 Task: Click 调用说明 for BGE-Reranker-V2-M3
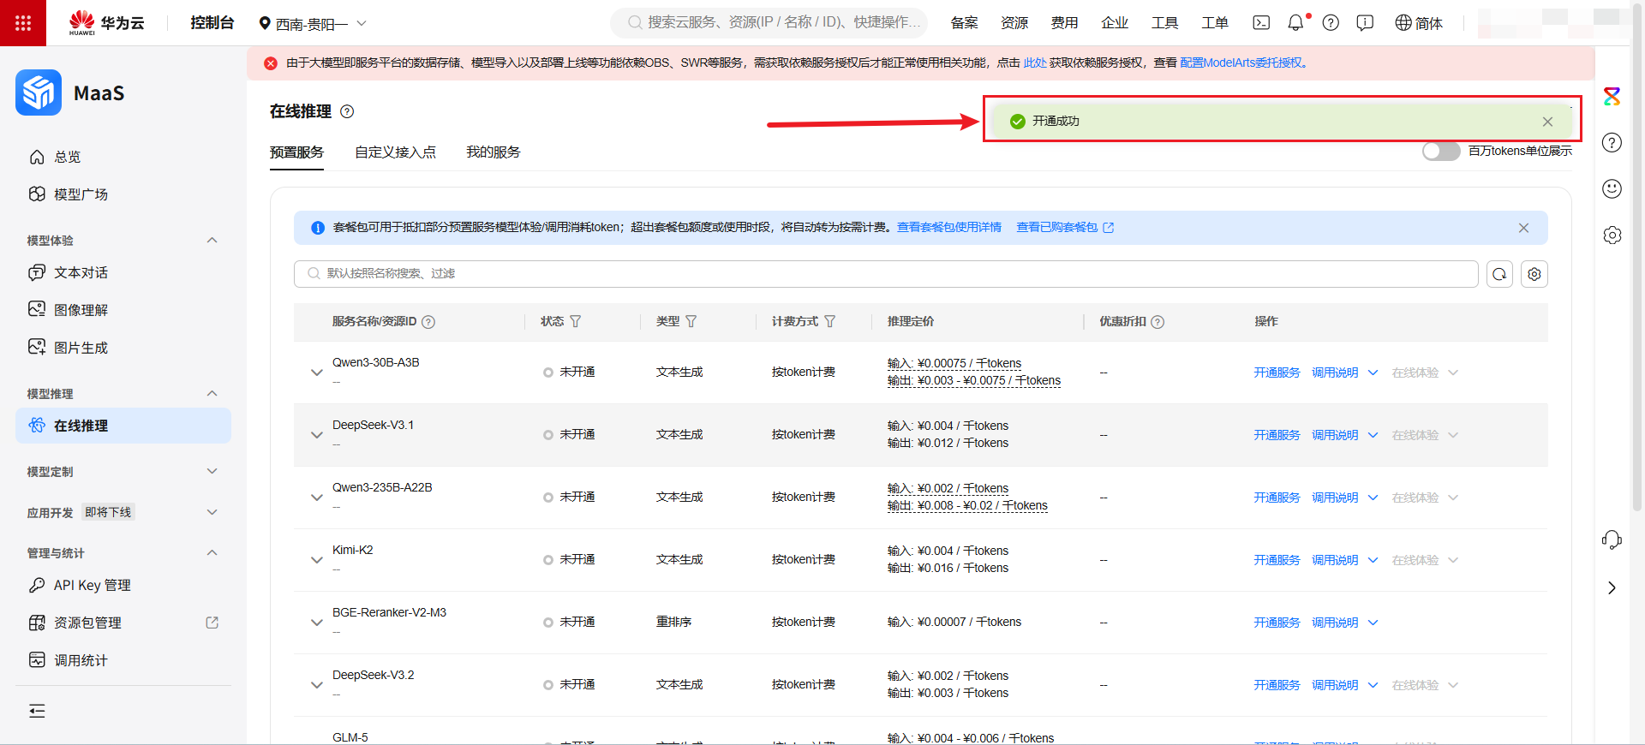(1335, 623)
